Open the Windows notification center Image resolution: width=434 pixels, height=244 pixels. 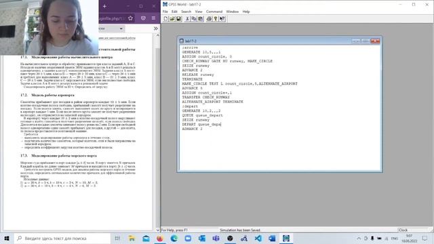425,238
